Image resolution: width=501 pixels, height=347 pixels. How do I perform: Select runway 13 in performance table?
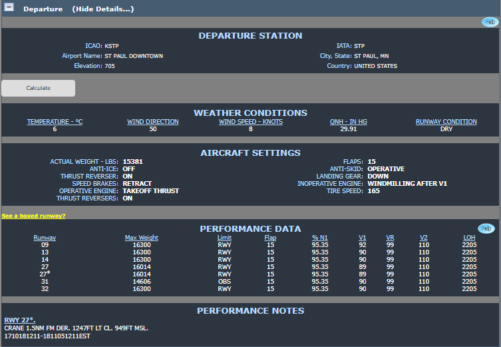45,252
